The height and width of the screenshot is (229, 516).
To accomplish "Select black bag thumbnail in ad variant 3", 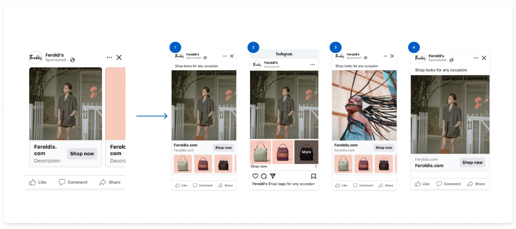I will 384,164.
